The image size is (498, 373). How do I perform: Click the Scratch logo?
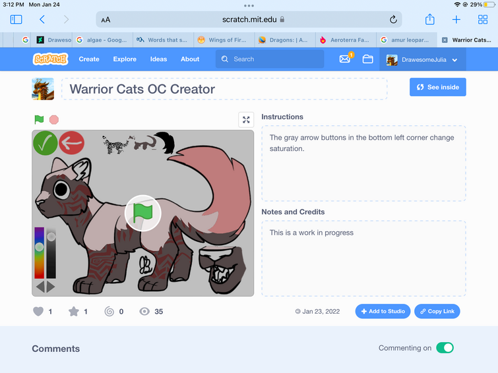pyautogui.click(x=51, y=59)
